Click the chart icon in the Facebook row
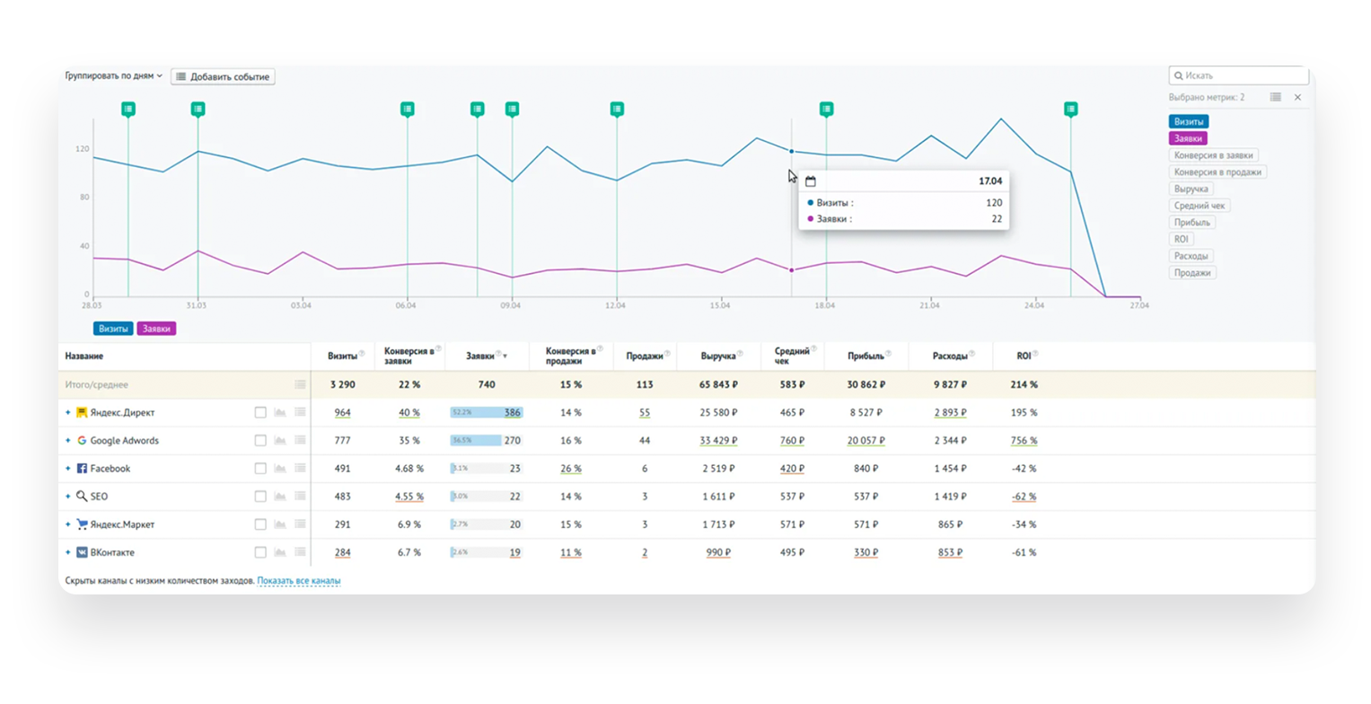The image size is (1371, 704). coord(279,469)
